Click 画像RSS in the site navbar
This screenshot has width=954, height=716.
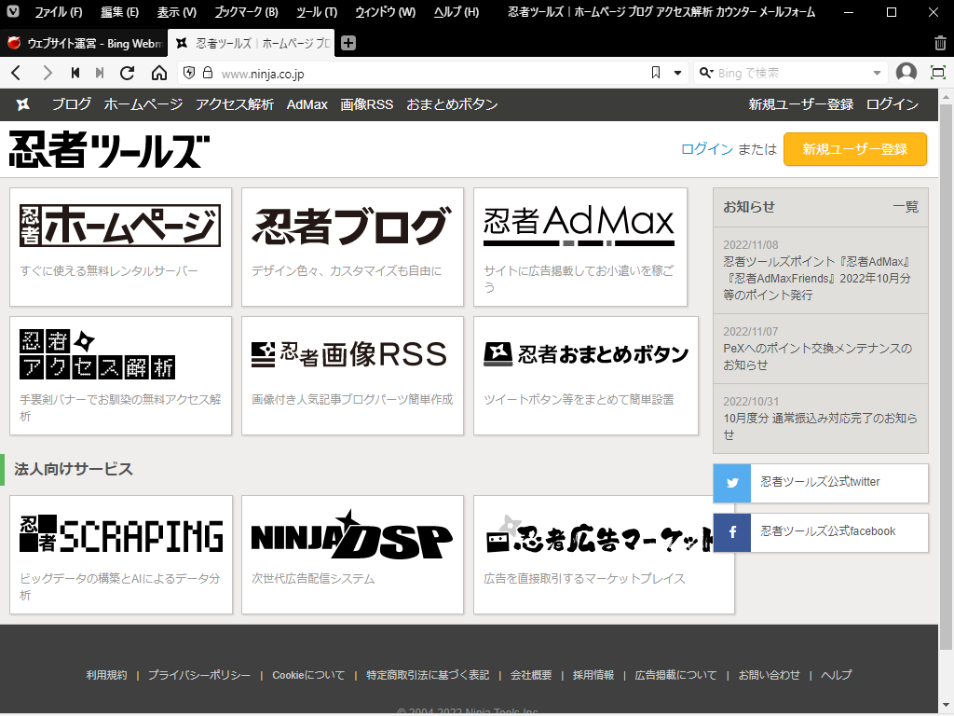[367, 104]
